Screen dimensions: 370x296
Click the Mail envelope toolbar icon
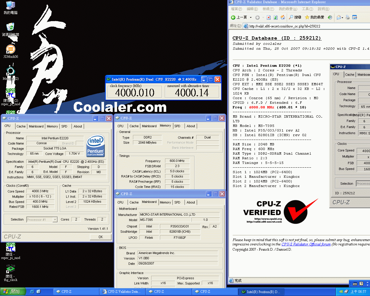[x=339, y=17]
